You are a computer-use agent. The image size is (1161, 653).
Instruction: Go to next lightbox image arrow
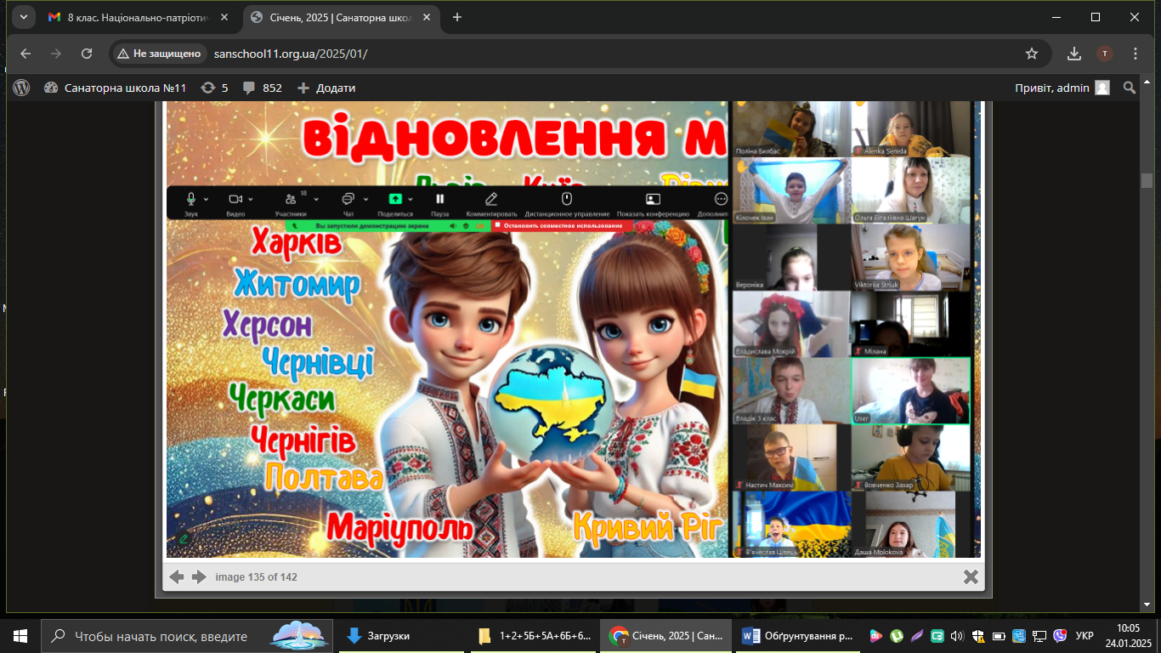tap(199, 576)
